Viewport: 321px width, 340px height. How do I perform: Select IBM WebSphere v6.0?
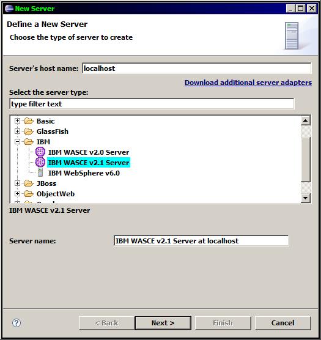(84, 173)
